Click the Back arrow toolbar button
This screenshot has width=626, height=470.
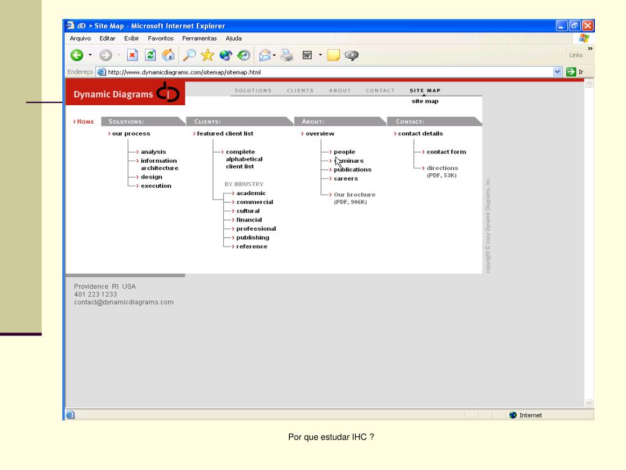pos(76,55)
